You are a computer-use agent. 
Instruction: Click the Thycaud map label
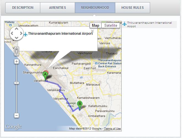111,53
